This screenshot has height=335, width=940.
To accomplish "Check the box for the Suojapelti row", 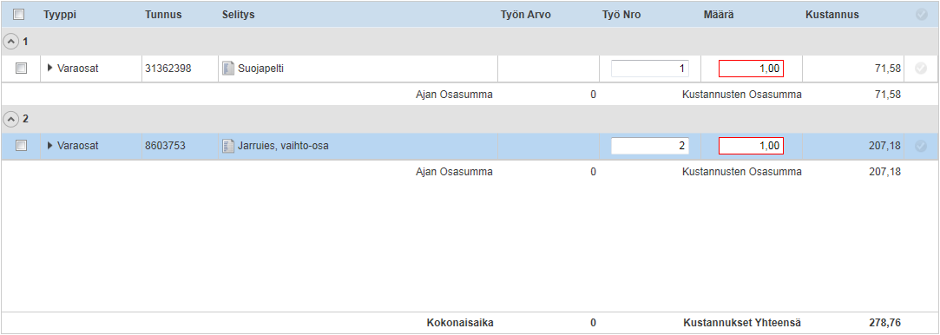I will (21, 69).
